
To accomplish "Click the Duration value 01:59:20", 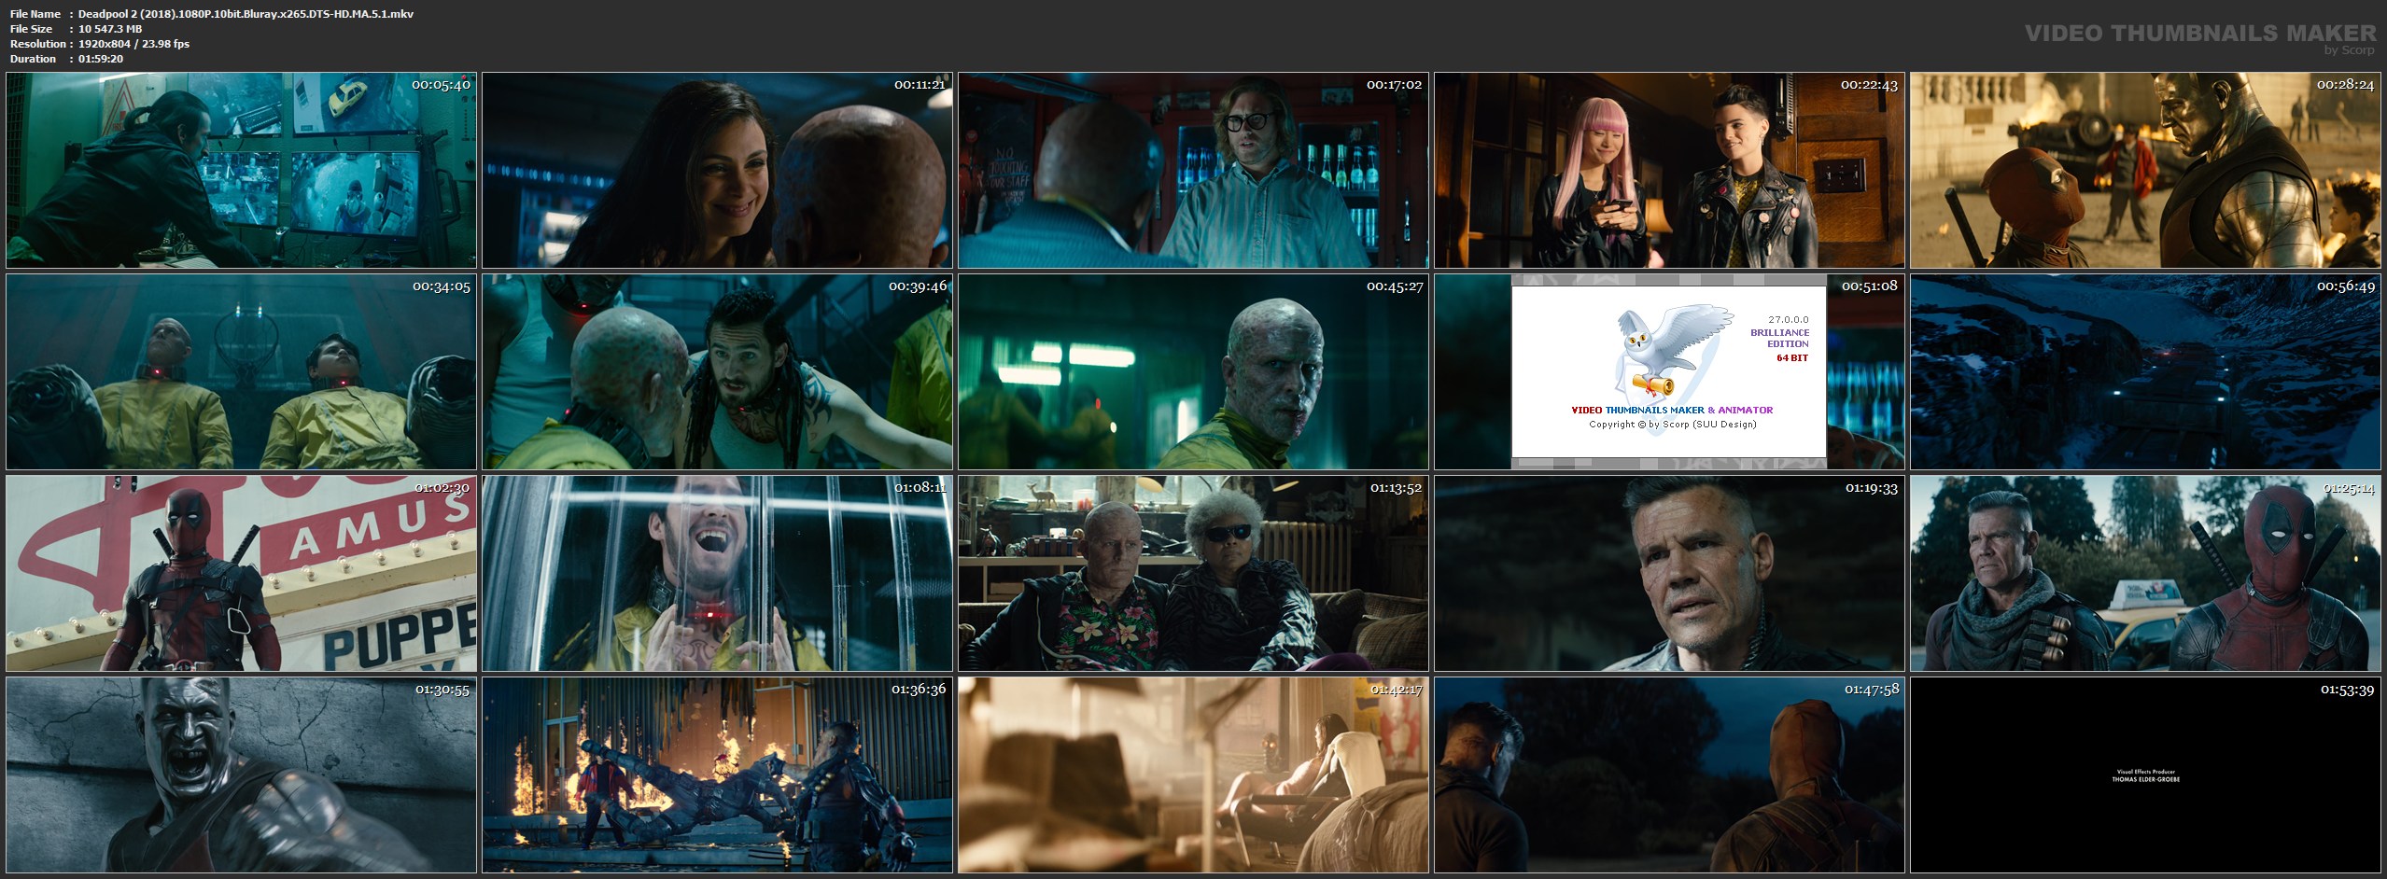I will (101, 59).
